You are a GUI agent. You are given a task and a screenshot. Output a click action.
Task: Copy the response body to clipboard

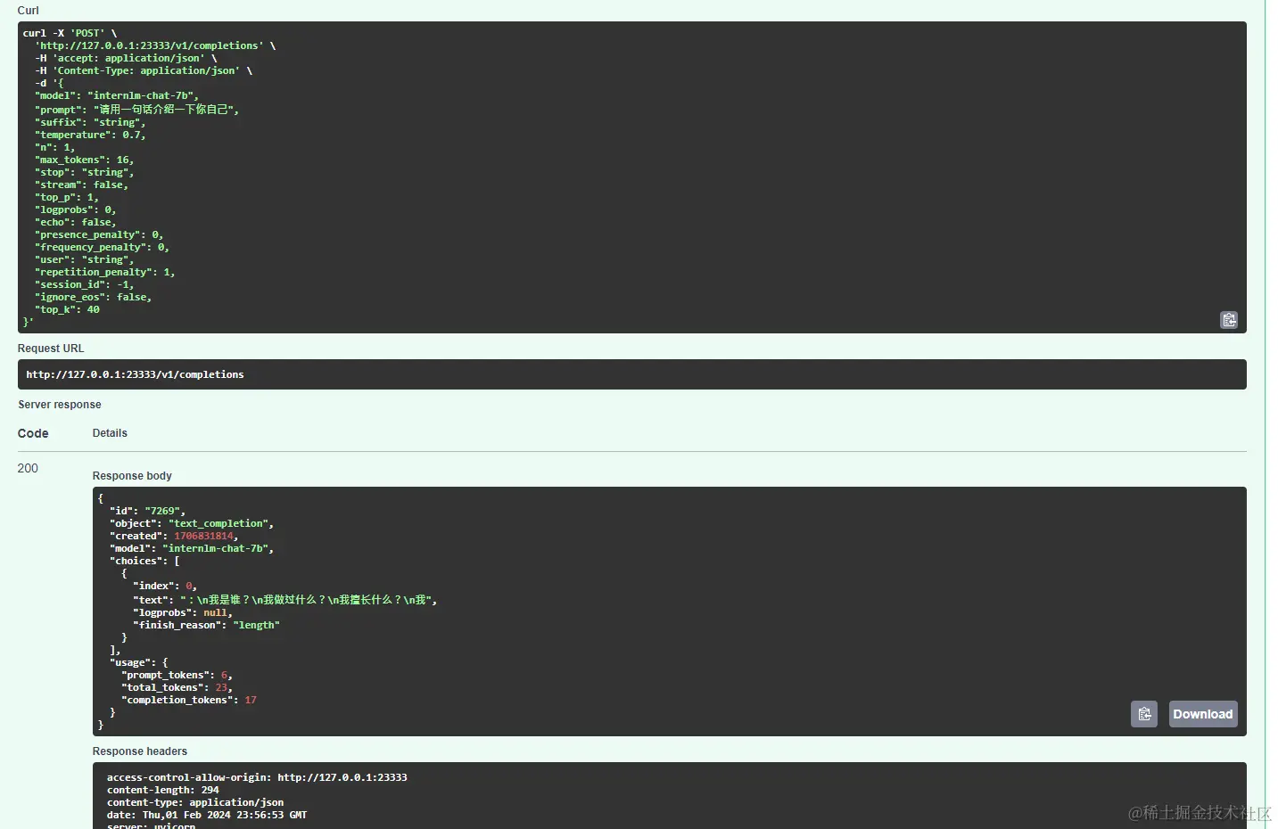(x=1144, y=714)
